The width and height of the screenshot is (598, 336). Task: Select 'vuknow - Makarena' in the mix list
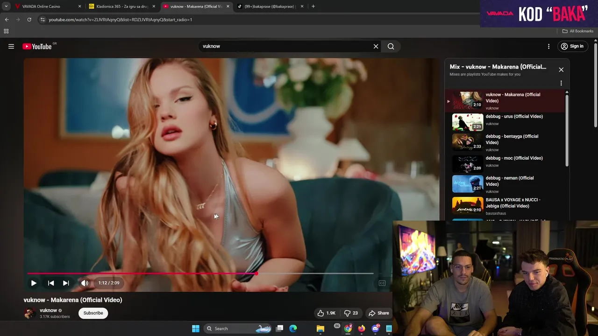(505, 101)
